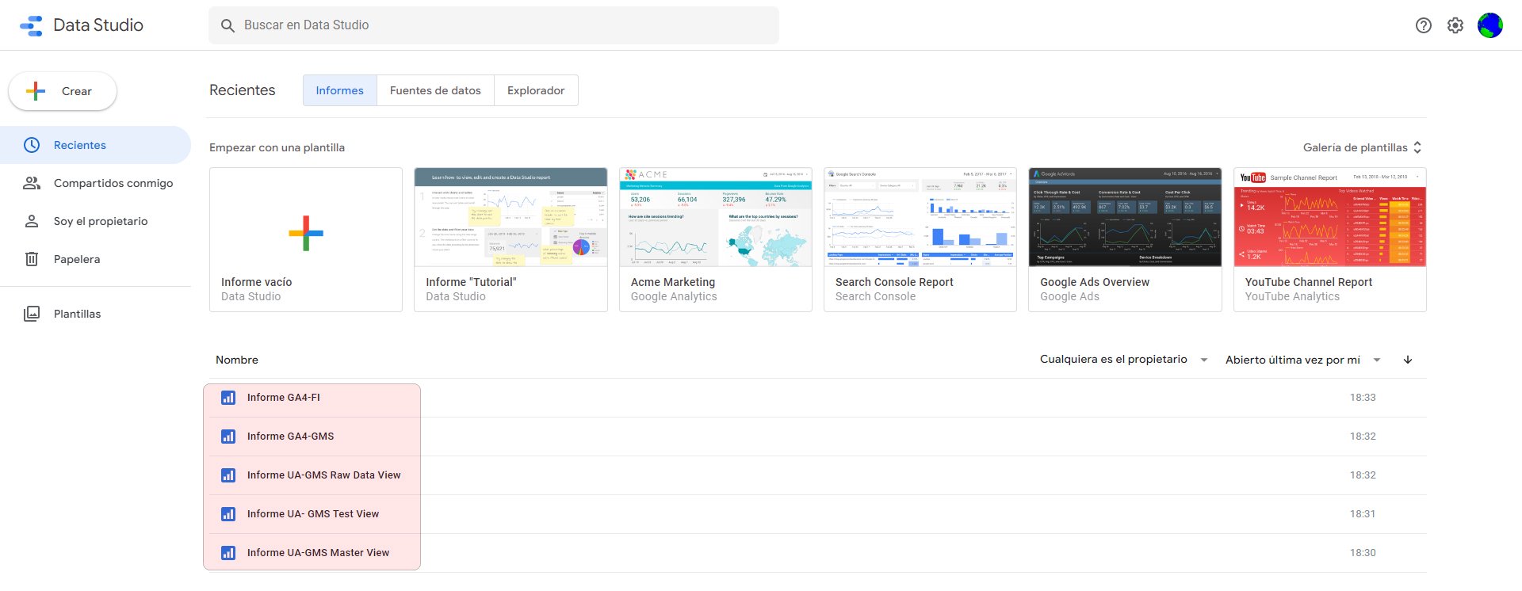Open the YouTube Channel Report template
The height and width of the screenshot is (591, 1522).
coord(1330,239)
